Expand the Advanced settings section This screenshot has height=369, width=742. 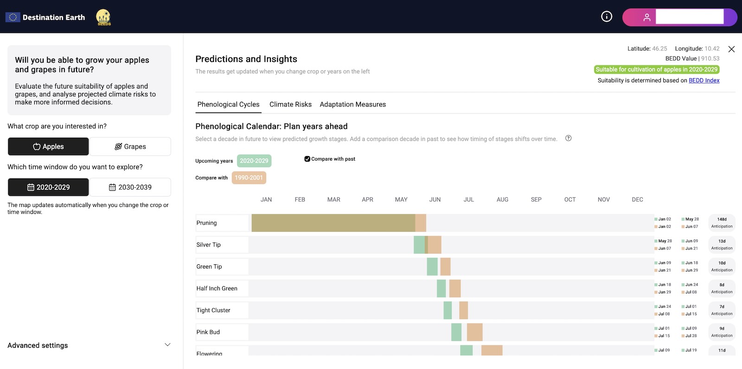(x=37, y=345)
